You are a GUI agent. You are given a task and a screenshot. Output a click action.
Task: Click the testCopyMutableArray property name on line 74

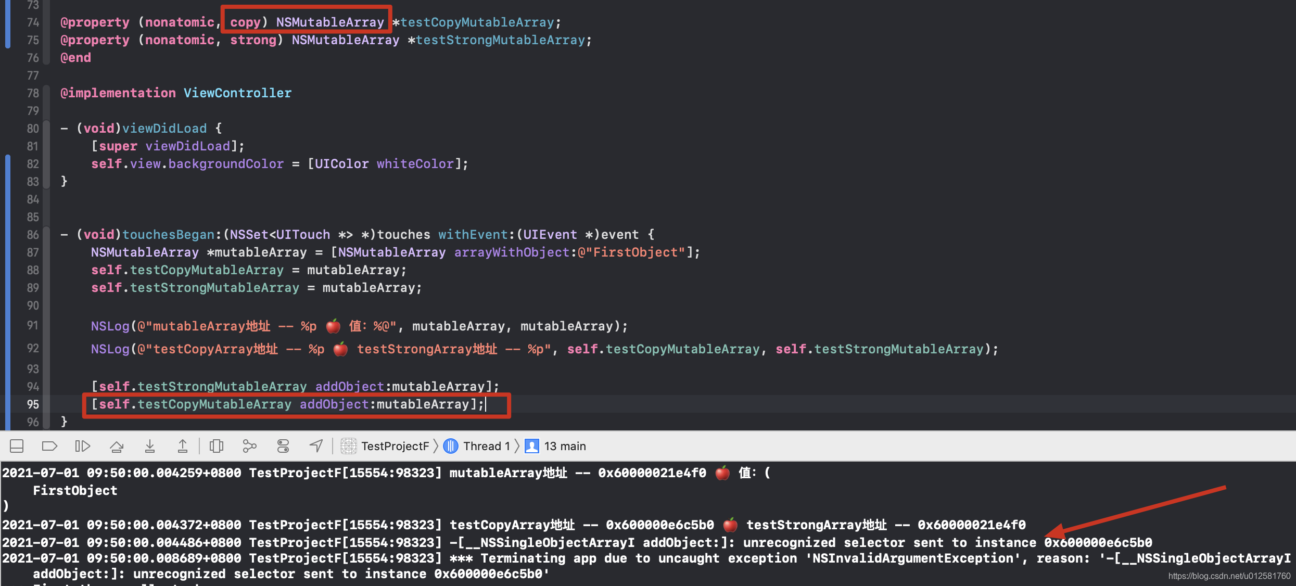coord(477,22)
